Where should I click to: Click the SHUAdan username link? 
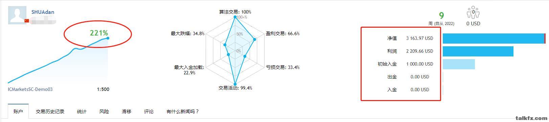43,12
